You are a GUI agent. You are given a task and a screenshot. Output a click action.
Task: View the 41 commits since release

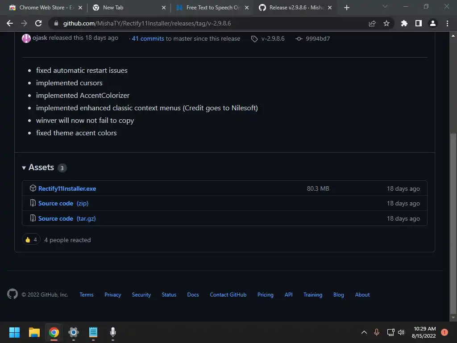(x=148, y=38)
